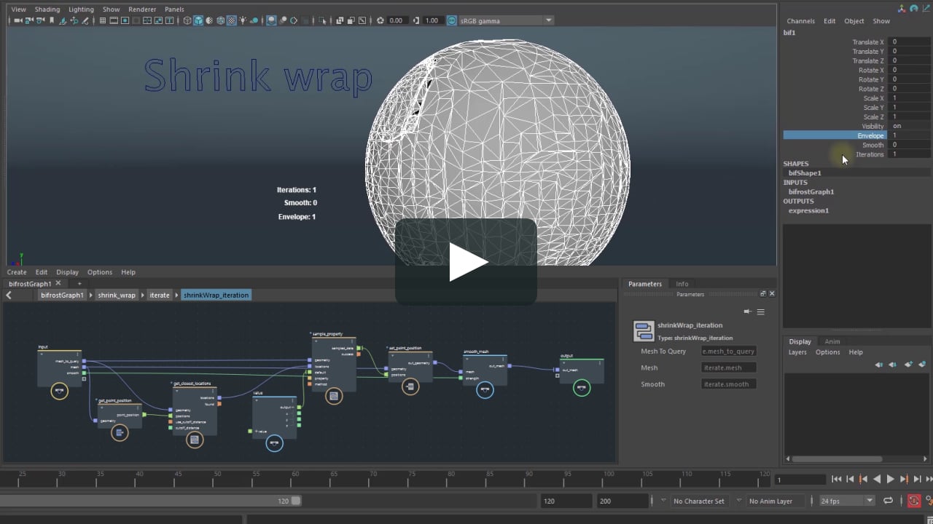Toggle the color management view transform icon
The height and width of the screenshot is (524, 933).
[451, 20]
